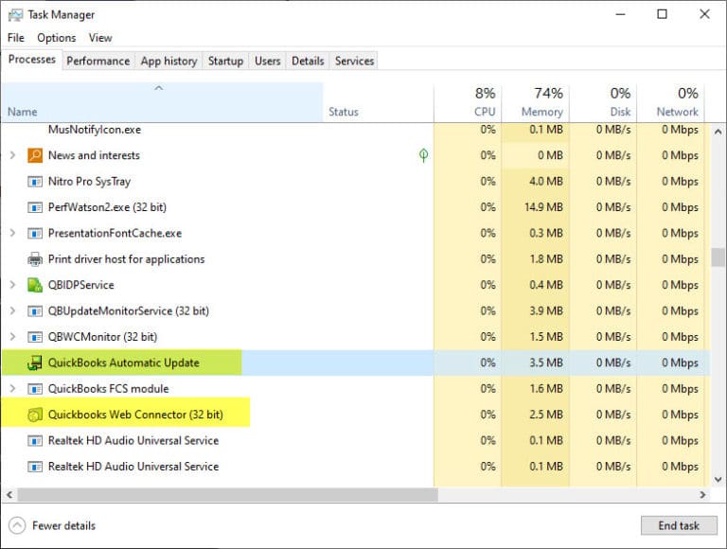Viewport: 727px width, 549px height.
Task: Open the Options menu
Action: (x=57, y=38)
